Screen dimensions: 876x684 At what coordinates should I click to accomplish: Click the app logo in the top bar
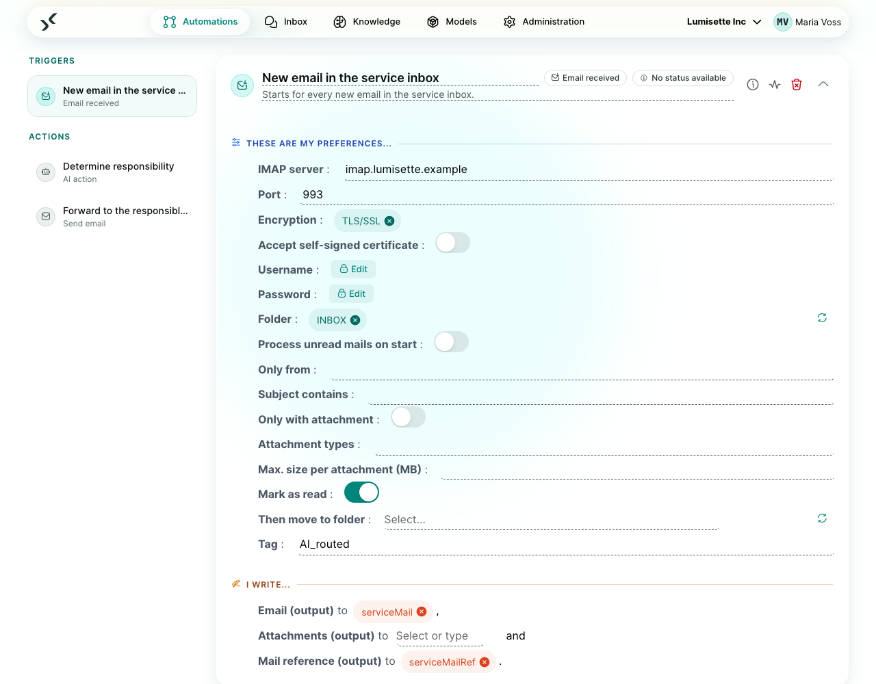(x=48, y=22)
